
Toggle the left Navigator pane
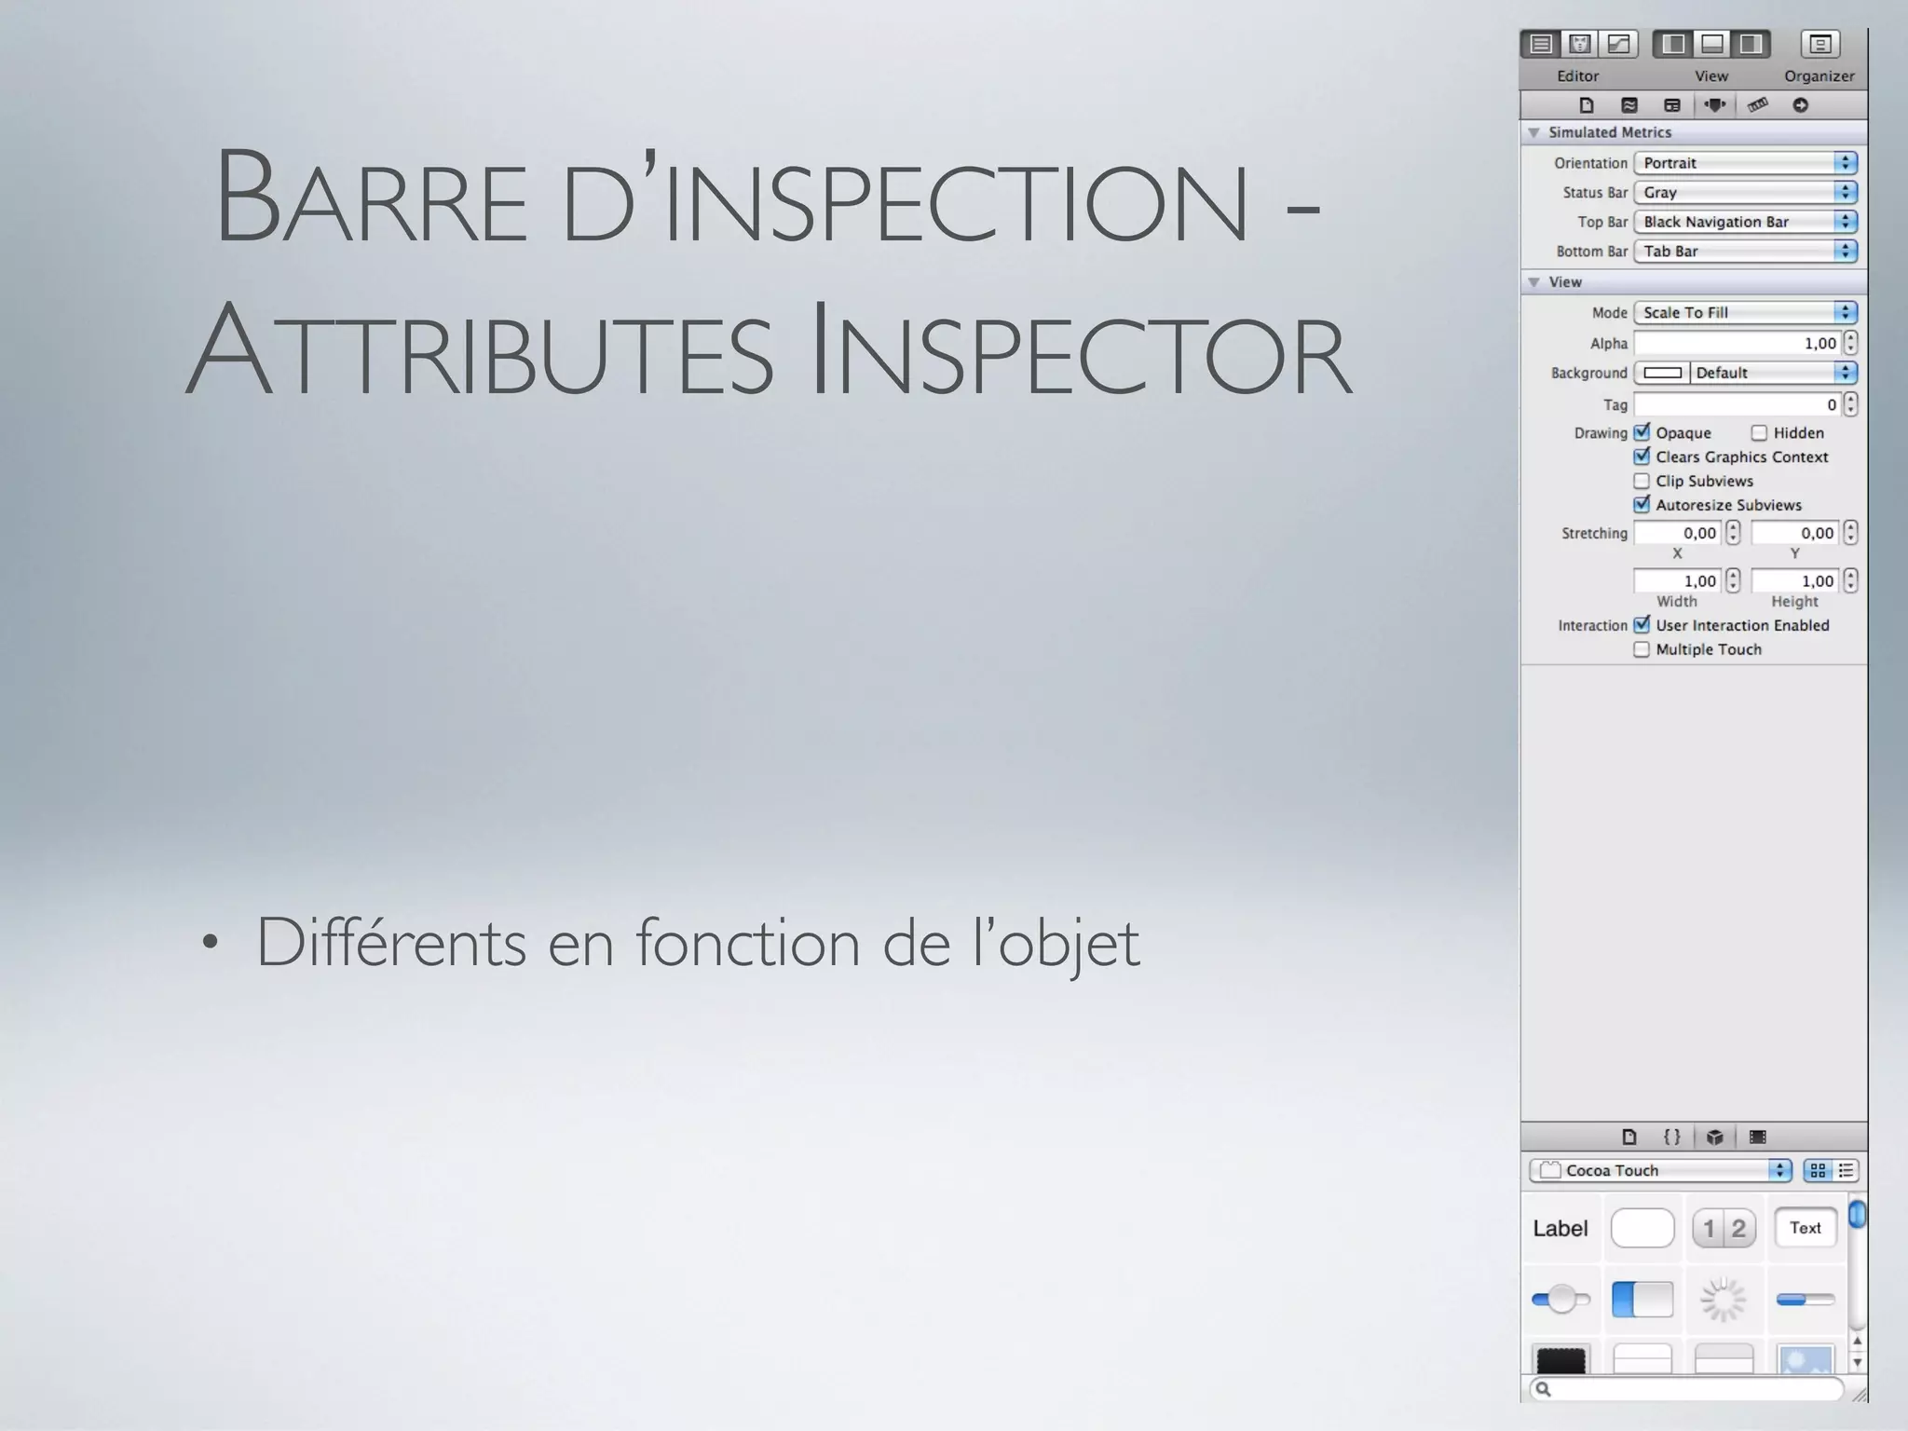1673,44
